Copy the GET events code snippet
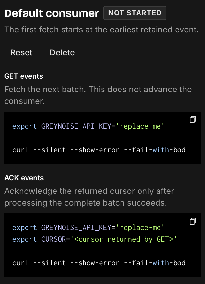Image resolution: width=205 pixels, height=284 pixels. 193,120
